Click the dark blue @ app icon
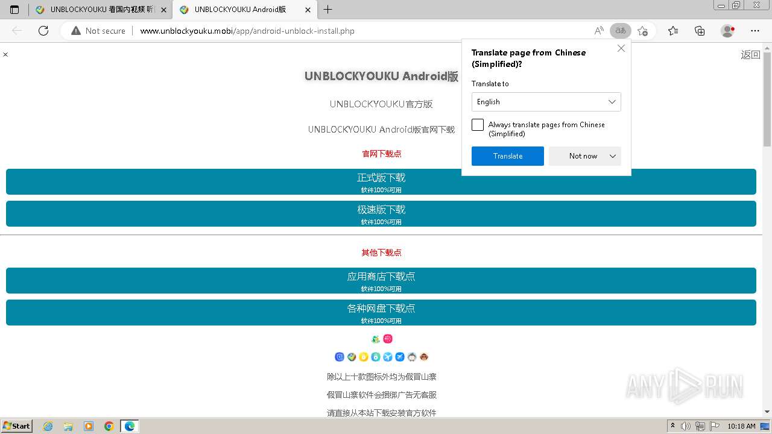The width and height of the screenshot is (772, 434). (340, 357)
